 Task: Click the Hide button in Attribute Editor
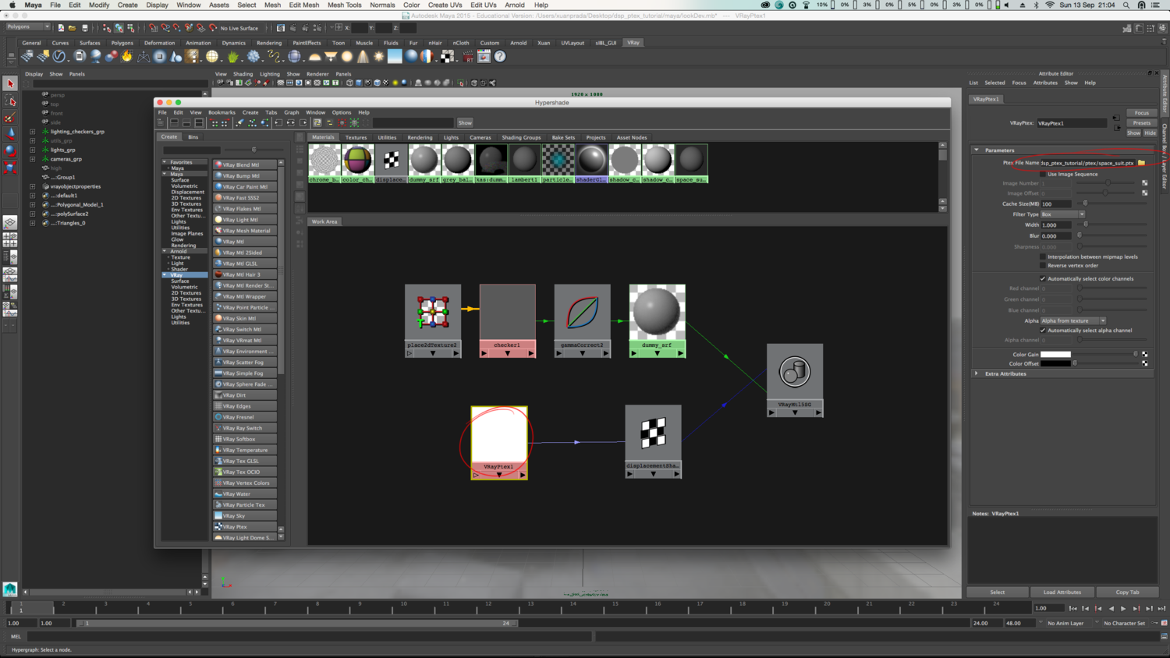coord(1150,133)
